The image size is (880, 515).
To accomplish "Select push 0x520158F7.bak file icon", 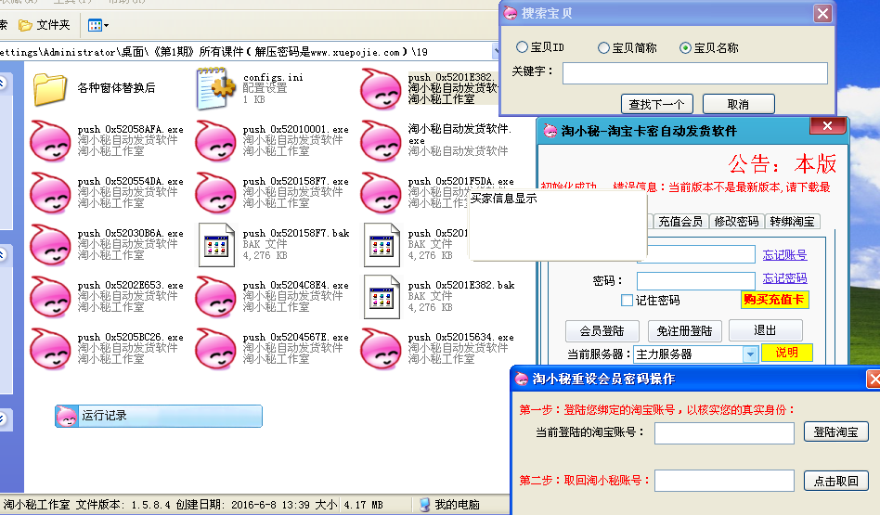I will click(x=216, y=245).
